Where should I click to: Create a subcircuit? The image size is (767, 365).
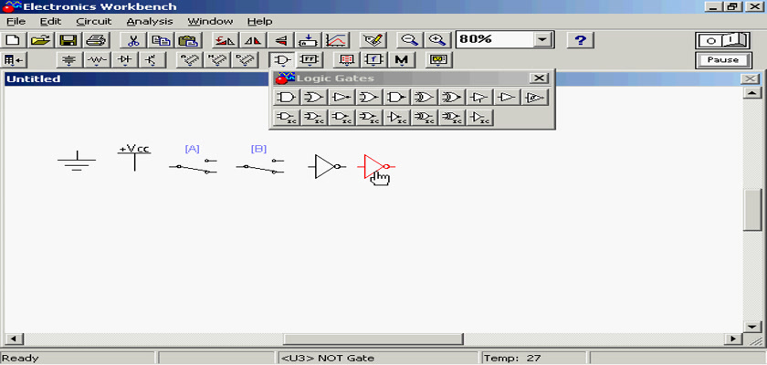pyautogui.click(x=309, y=40)
